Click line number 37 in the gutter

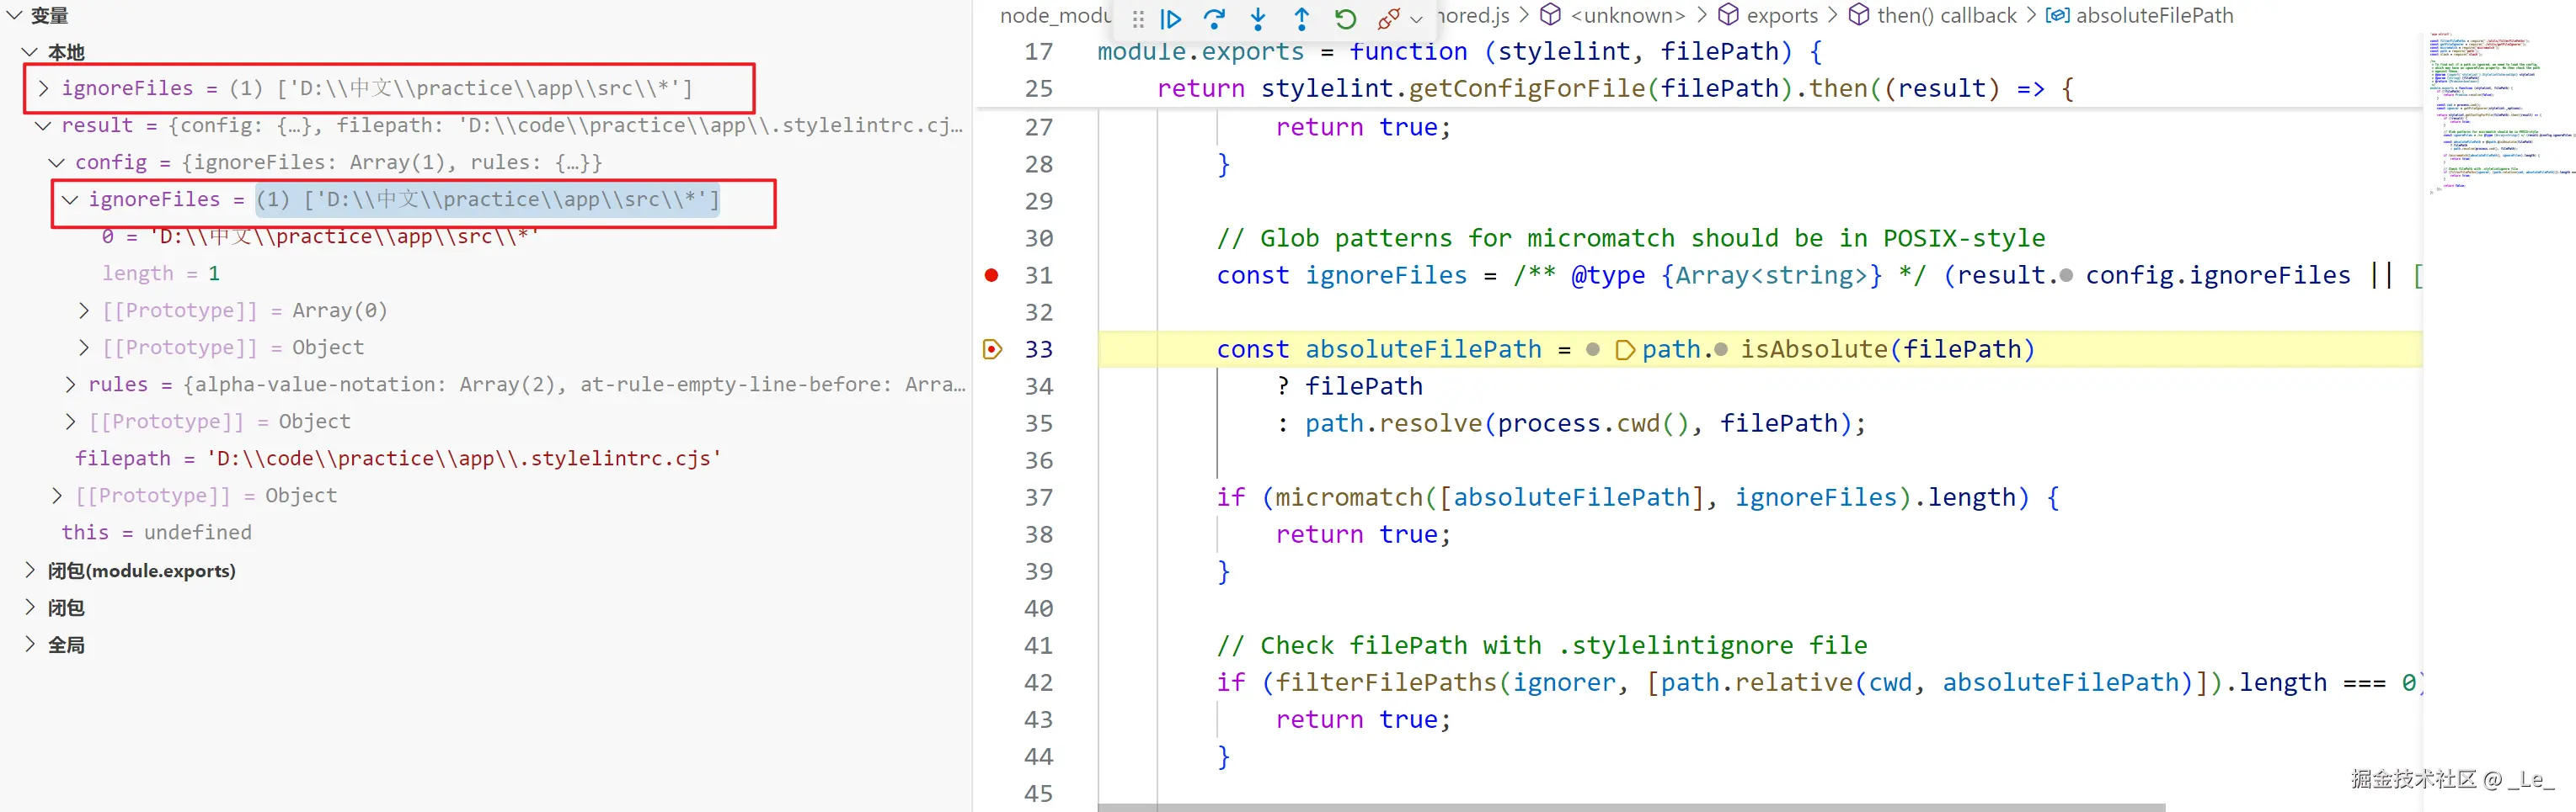click(x=1038, y=497)
